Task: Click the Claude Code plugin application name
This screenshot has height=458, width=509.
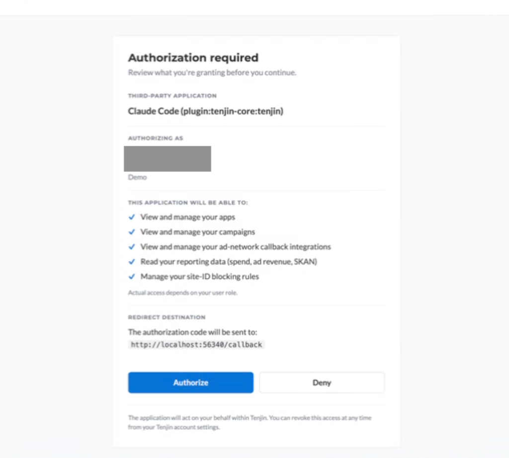Action: coord(205,111)
